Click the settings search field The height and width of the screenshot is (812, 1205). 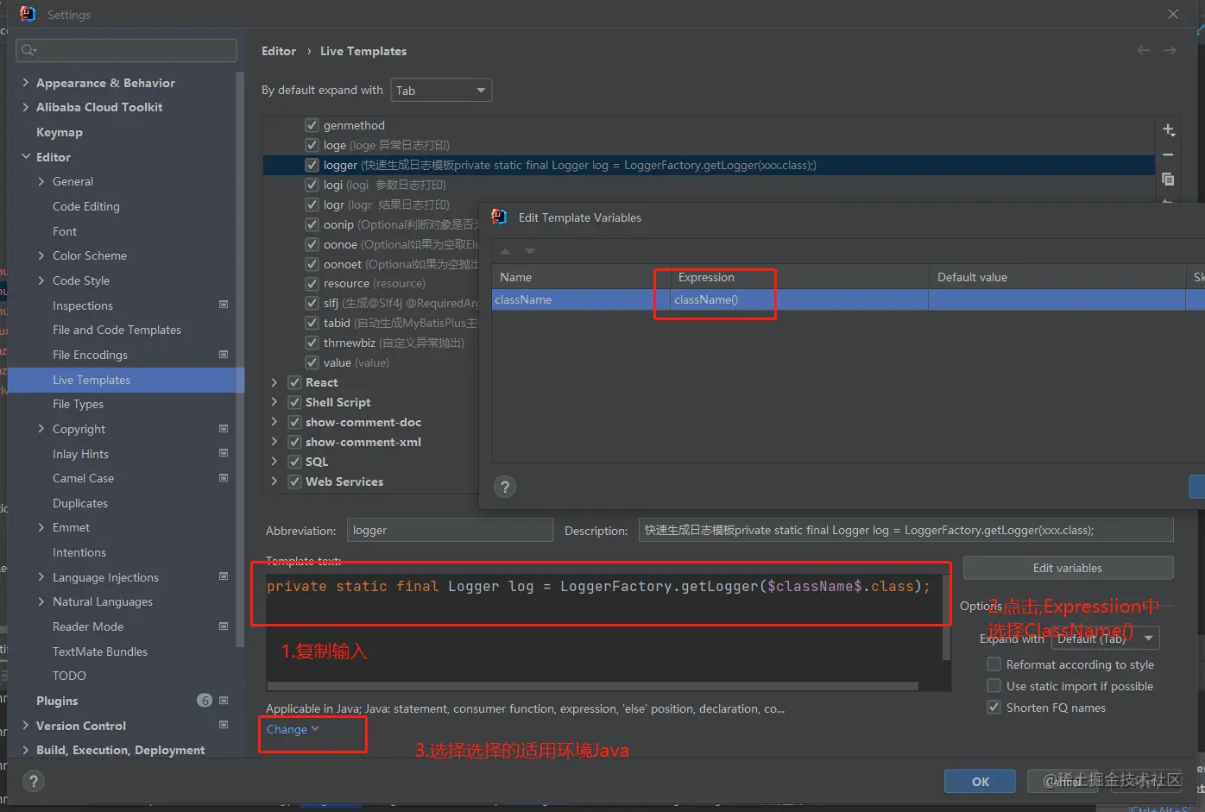pyautogui.click(x=126, y=50)
